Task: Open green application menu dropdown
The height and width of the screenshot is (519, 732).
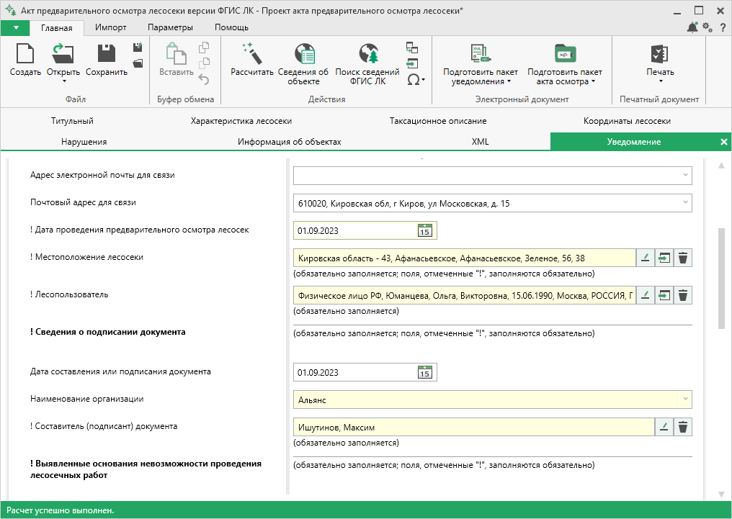Action: pos(15,28)
